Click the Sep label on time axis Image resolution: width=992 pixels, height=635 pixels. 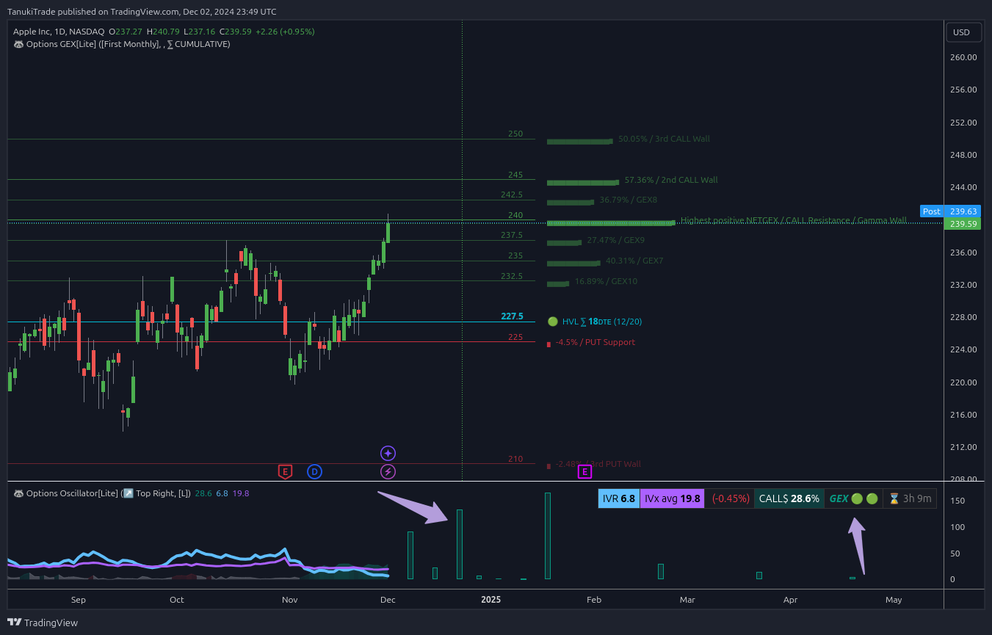[79, 600]
